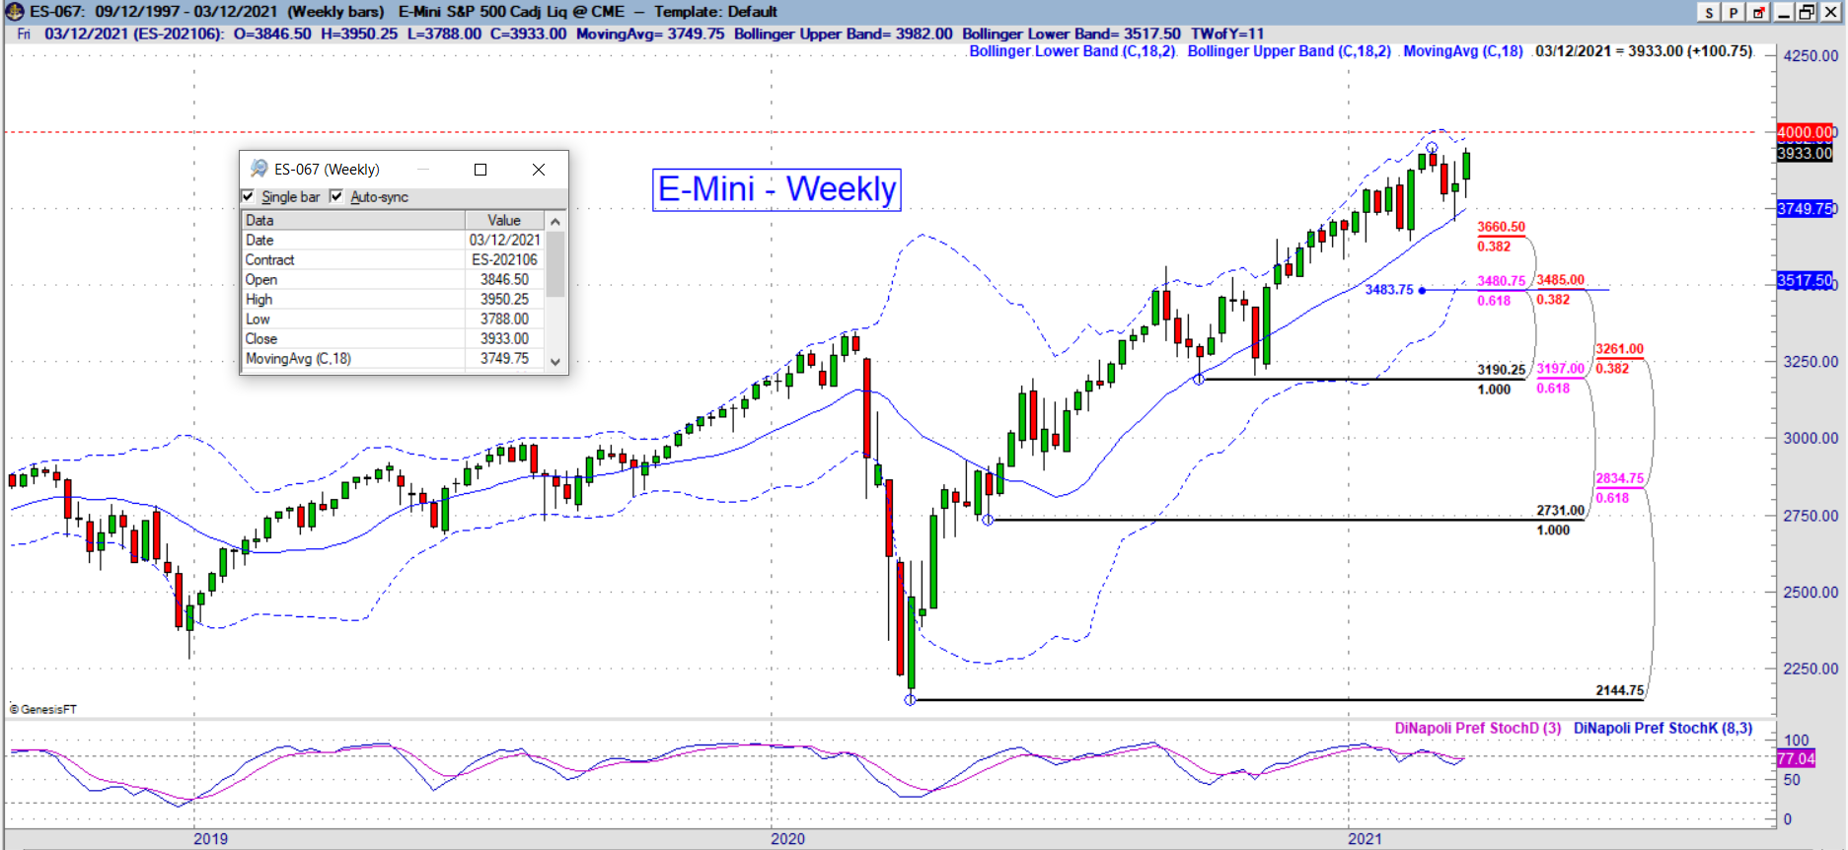Click the 3483.75 blue price level label
This screenshot has height=850, width=1848.
(1389, 290)
